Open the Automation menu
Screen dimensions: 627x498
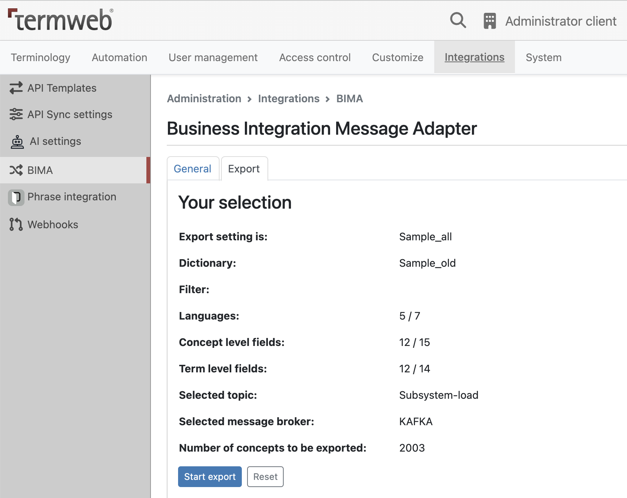120,57
